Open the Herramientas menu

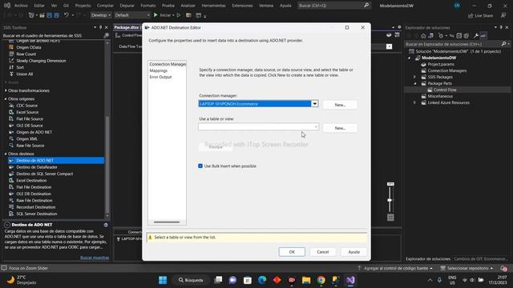(213, 6)
